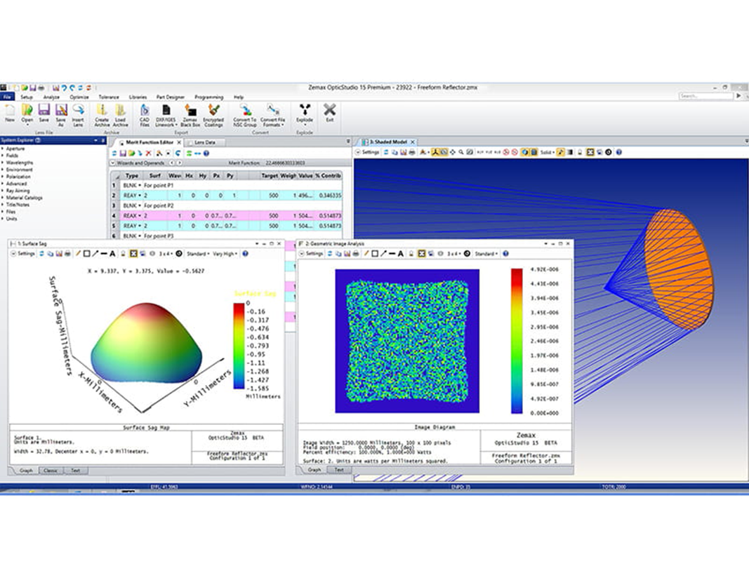
Task: Open Settings in the Shaded Model window
Action: pos(367,152)
